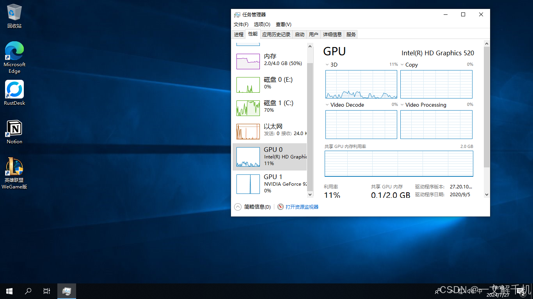Click the volume icon in the tray
The height and width of the screenshot is (299, 533).
point(468,291)
